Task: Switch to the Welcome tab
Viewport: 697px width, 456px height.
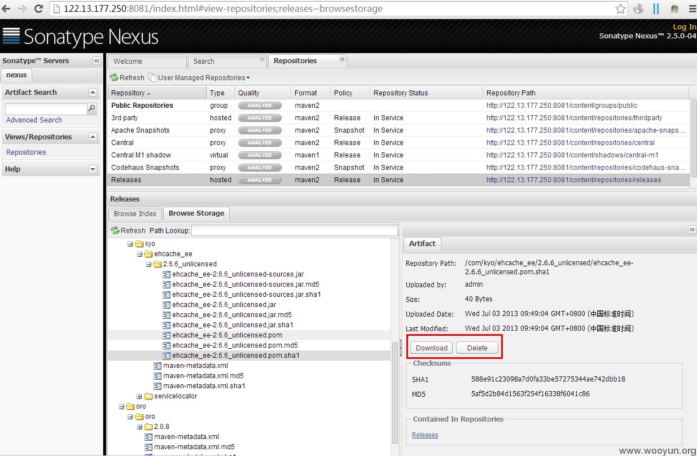Action: coord(147,61)
